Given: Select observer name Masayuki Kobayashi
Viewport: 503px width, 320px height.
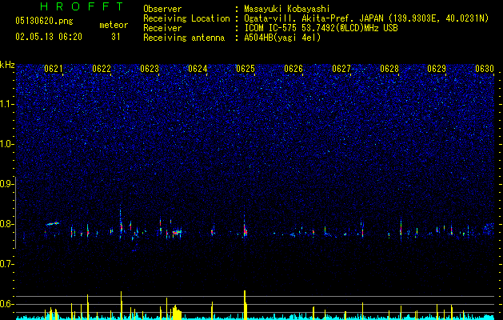Looking at the screenshot, I should tap(287, 9).
